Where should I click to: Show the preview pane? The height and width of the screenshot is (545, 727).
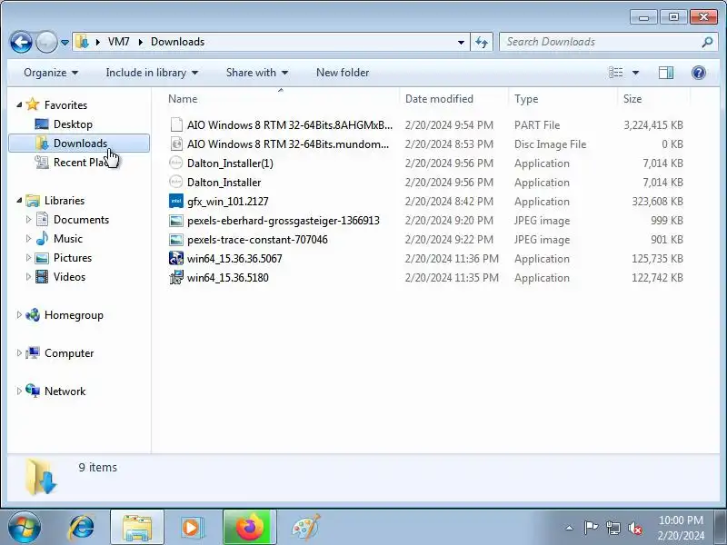[x=666, y=73]
